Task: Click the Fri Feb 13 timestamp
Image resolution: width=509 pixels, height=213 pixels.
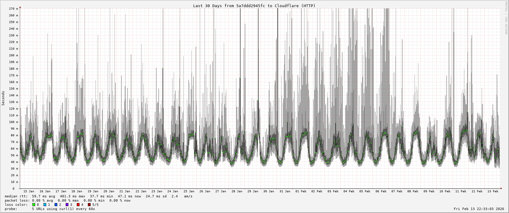Action: tap(479, 209)
